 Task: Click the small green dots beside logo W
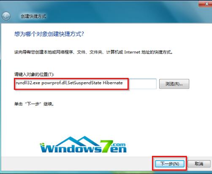click(x=42, y=144)
